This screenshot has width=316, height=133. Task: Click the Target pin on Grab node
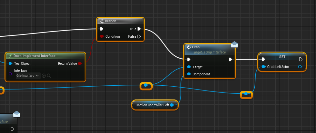pos(189,67)
